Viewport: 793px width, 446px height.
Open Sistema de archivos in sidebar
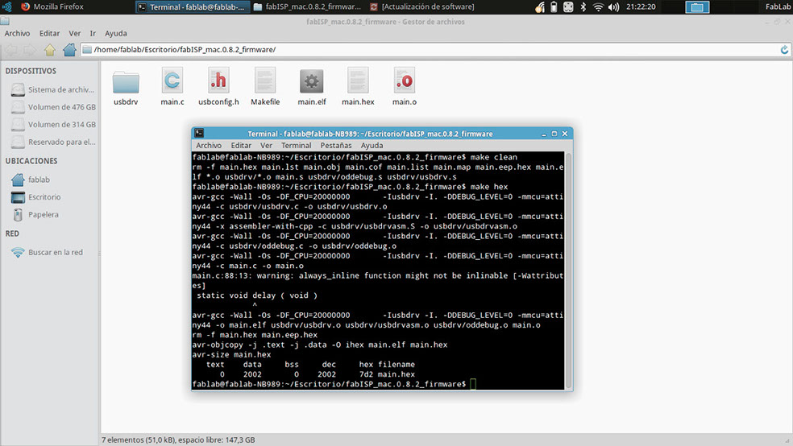[x=53, y=89]
